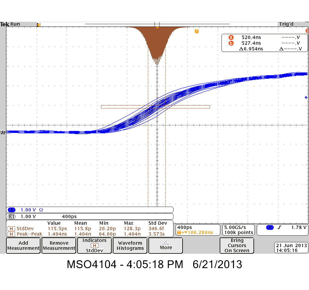Click the H icon beside Peak-Peak measurement
Viewport: 309px width, 290px height.
click(x=11, y=234)
